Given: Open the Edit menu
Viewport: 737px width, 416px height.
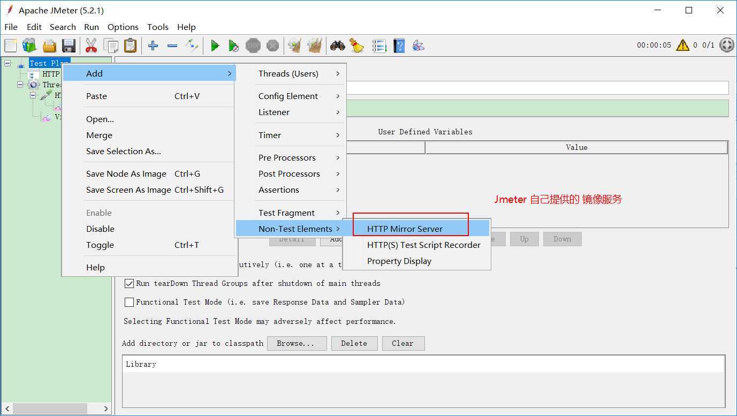Looking at the screenshot, I should 34,27.
